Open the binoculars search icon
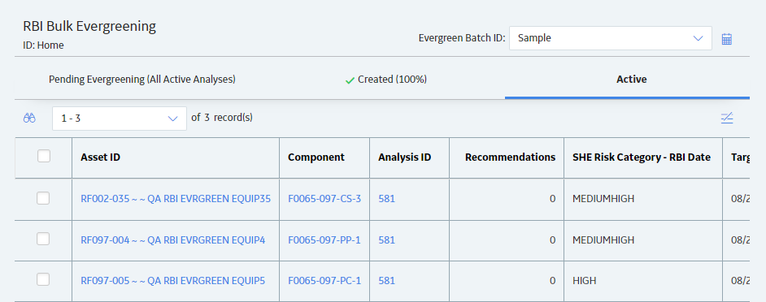The height and width of the screenshot is (302, 766). (x=29, y=118)
